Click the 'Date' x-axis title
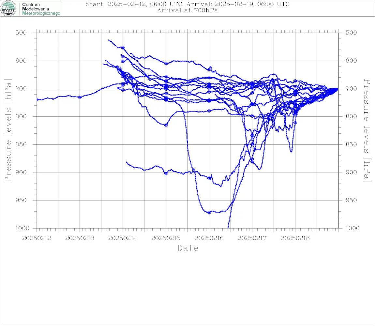Viewport: 375px width, 326px height. click(x=187, y=248)
